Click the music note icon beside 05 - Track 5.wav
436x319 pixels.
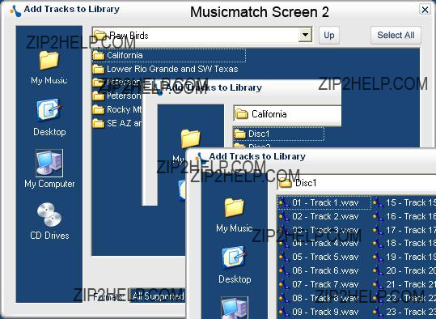284,257
